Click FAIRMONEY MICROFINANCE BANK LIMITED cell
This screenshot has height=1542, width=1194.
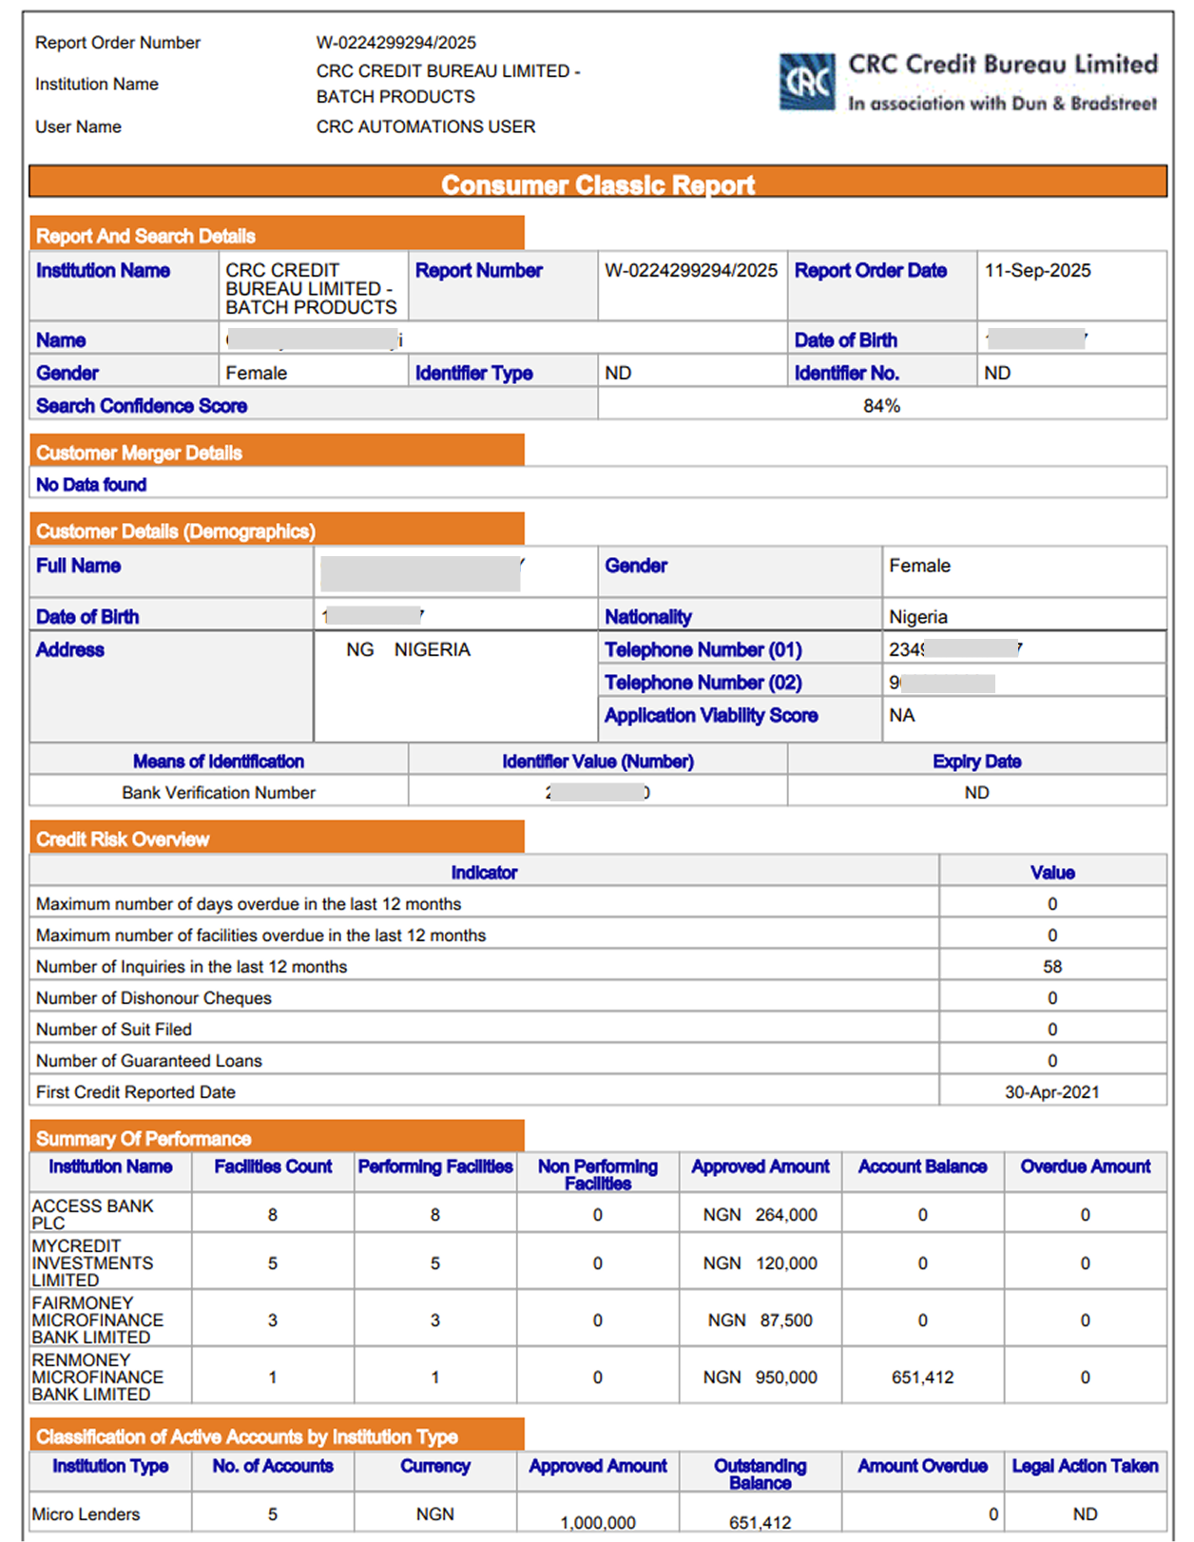click(x=97, y=1320)
